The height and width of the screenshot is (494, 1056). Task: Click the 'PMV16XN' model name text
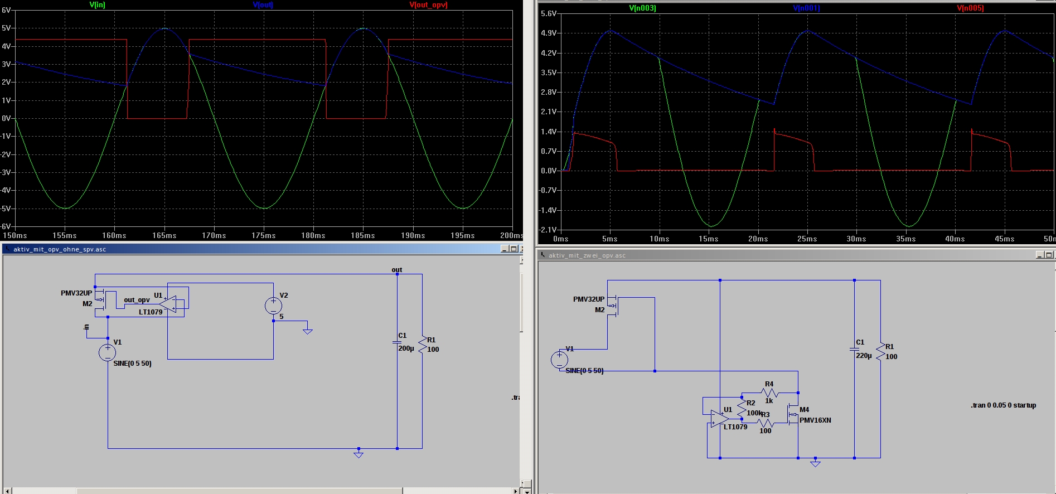[x=815, y=420]
